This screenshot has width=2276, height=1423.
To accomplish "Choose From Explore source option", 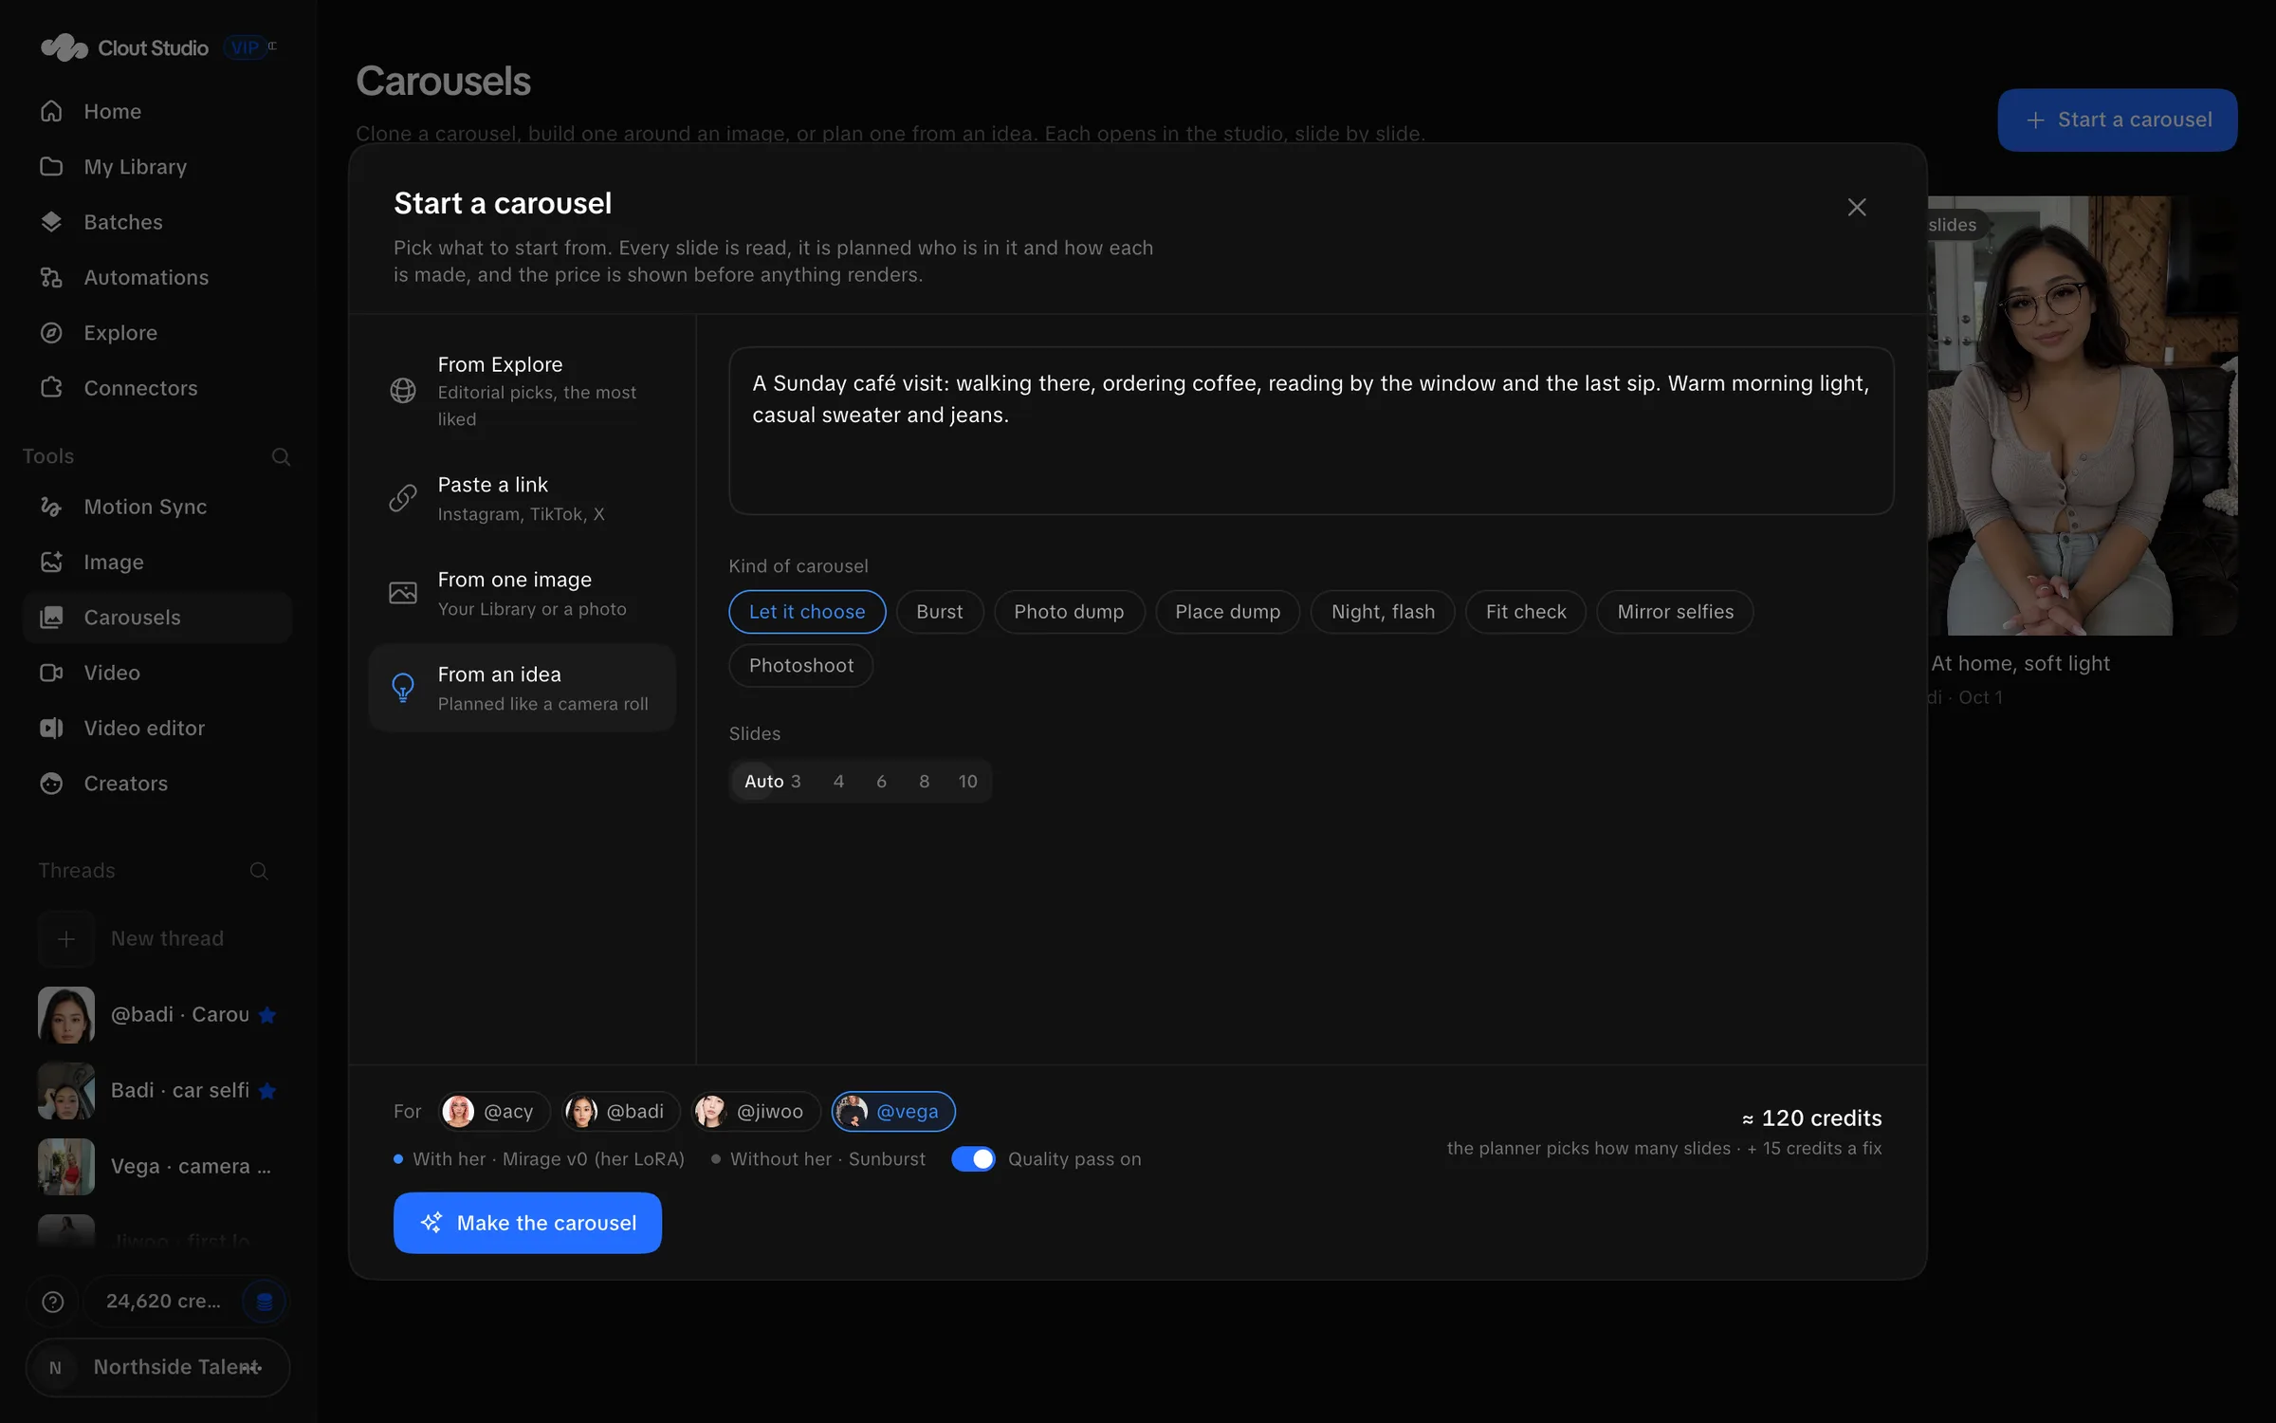I will [x=522, y=391].
